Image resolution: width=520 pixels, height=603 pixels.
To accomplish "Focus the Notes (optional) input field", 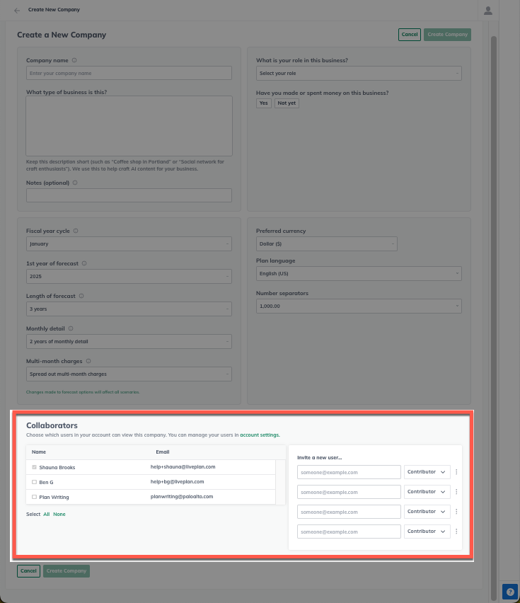I will tap(129, 195).
